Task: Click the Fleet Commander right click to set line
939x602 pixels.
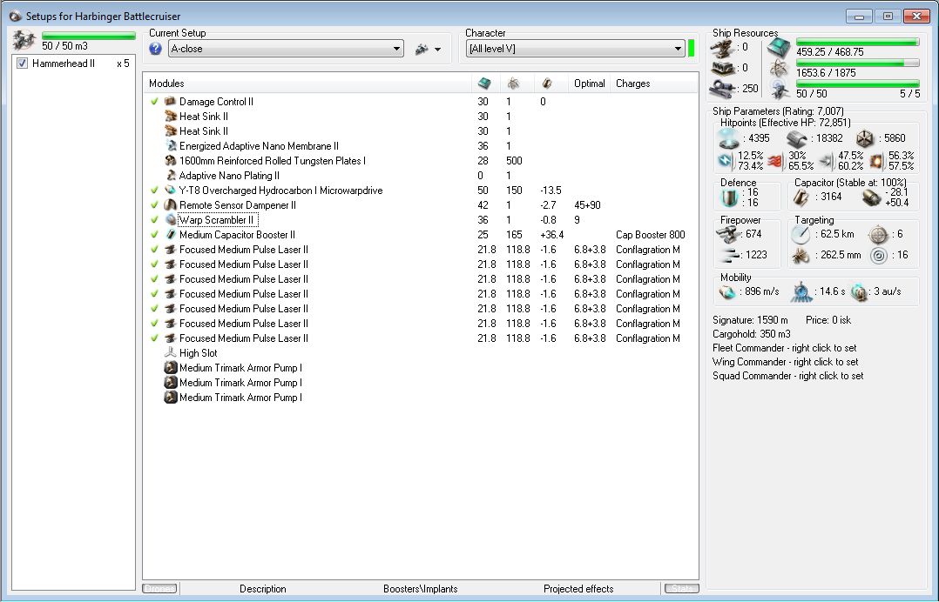Action: click(x=785, y=348)
